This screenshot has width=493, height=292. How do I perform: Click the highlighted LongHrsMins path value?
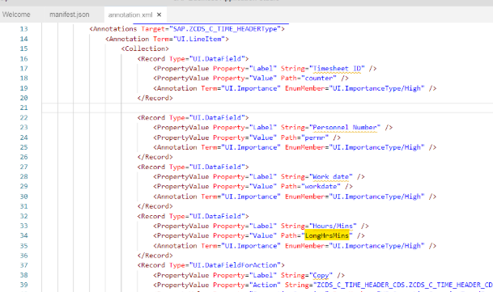[327, 235]
